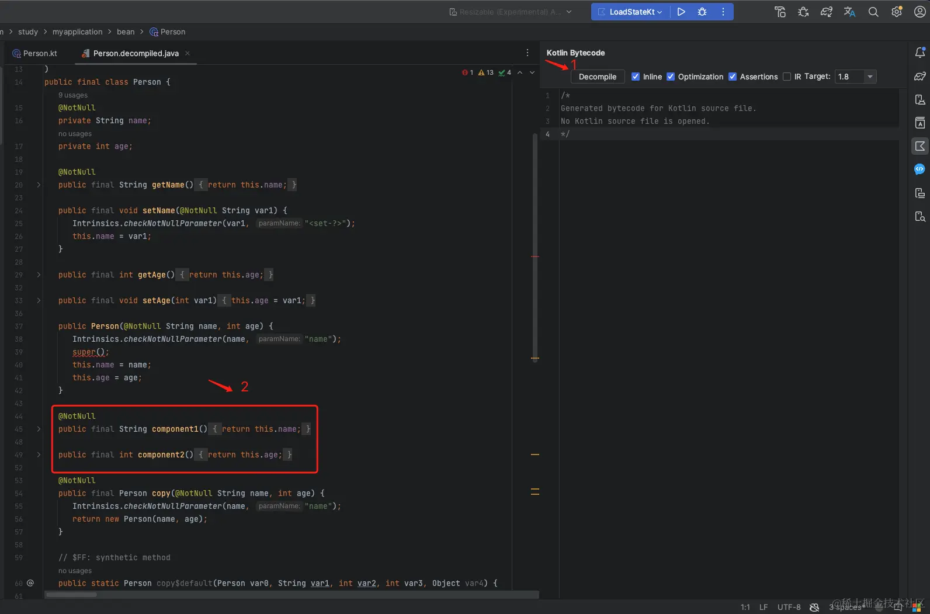Open the Target 1.8 dropdown
The image size is (930, 614).
(856, 77)
